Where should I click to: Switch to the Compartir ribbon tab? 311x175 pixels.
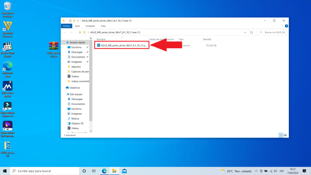coord(90,26)
